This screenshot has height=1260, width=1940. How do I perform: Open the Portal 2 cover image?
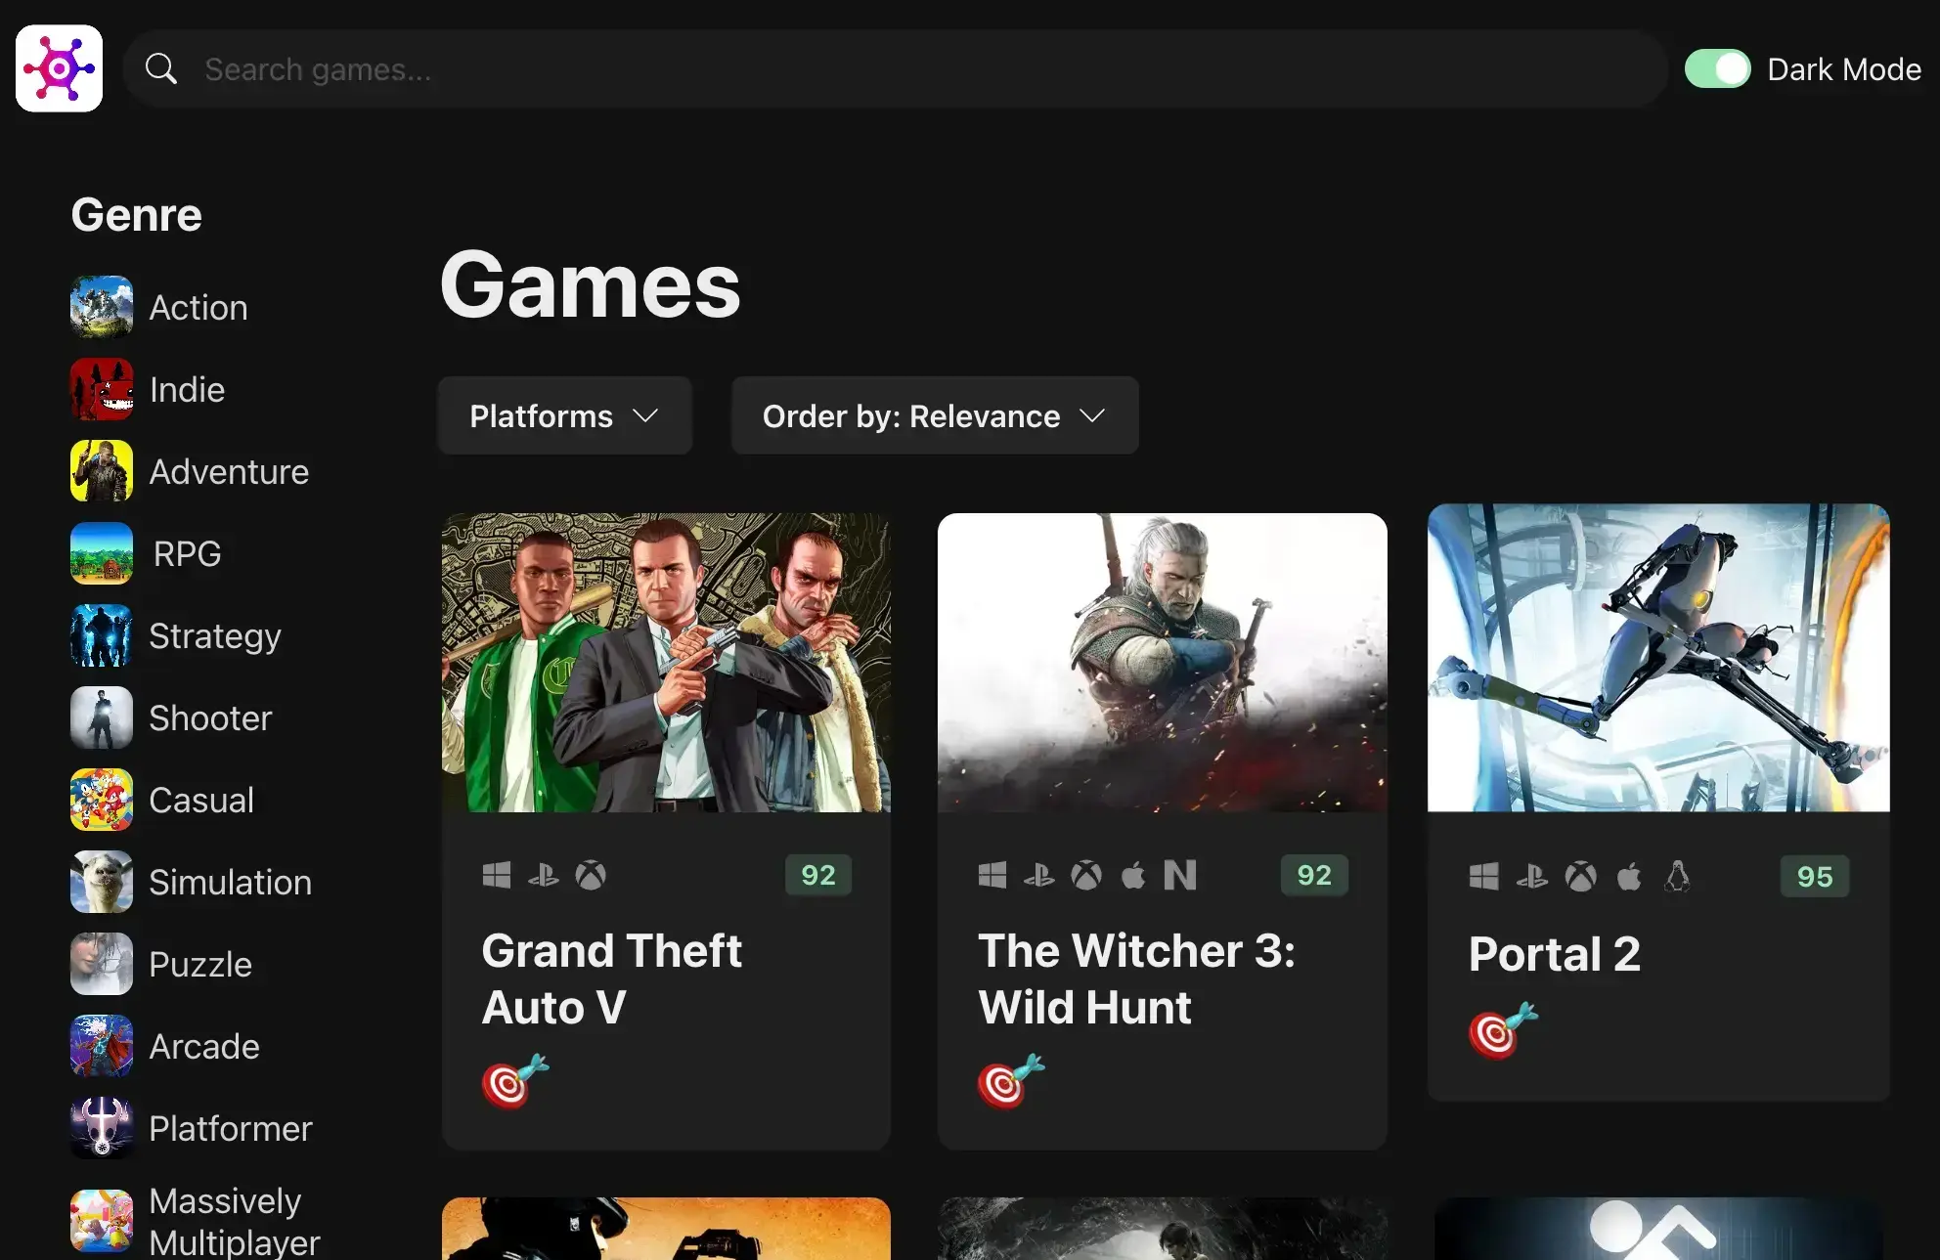point(1658,658)
